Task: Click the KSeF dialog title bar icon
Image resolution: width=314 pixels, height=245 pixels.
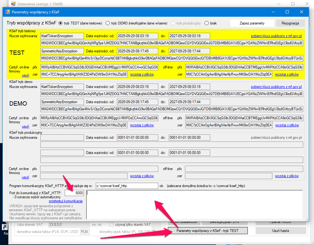Action: coord(8,12)
